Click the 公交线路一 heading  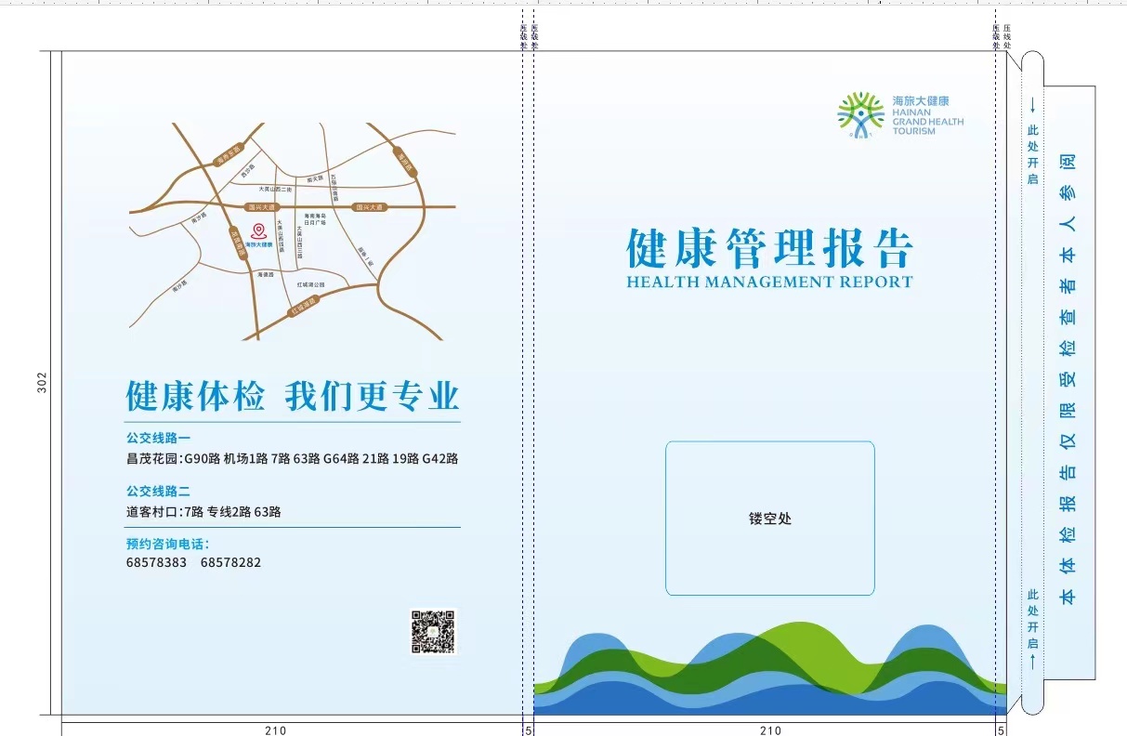click(x=158, y=437)
